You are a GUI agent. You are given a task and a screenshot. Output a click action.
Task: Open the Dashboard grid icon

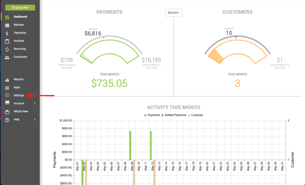click(7, 17)
